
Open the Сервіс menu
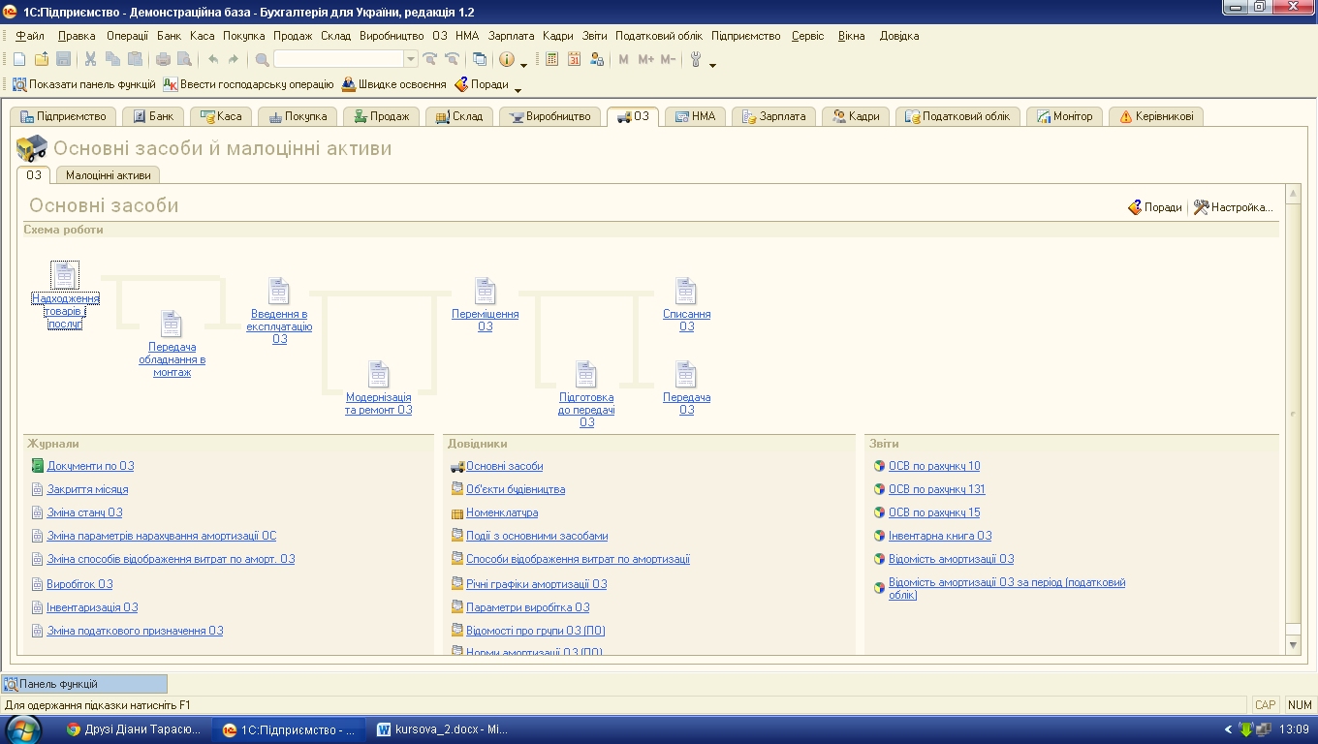(808, 36)
